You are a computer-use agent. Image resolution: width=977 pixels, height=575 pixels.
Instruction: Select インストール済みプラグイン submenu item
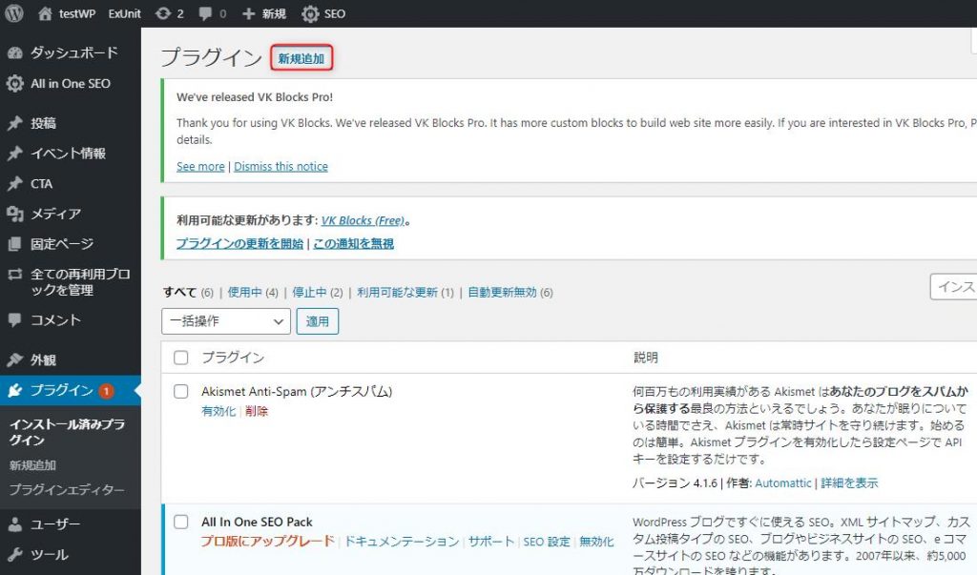(68, 432)
